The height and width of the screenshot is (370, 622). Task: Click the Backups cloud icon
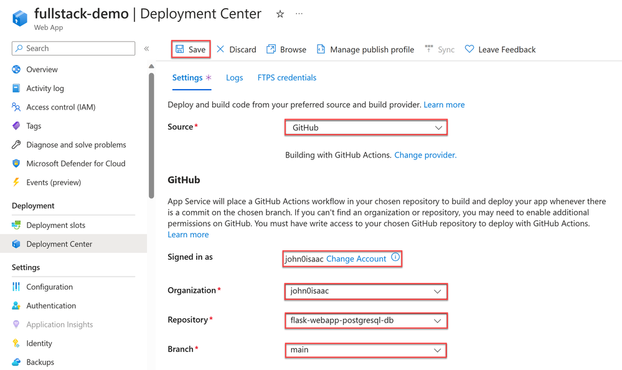pos(16,362)
